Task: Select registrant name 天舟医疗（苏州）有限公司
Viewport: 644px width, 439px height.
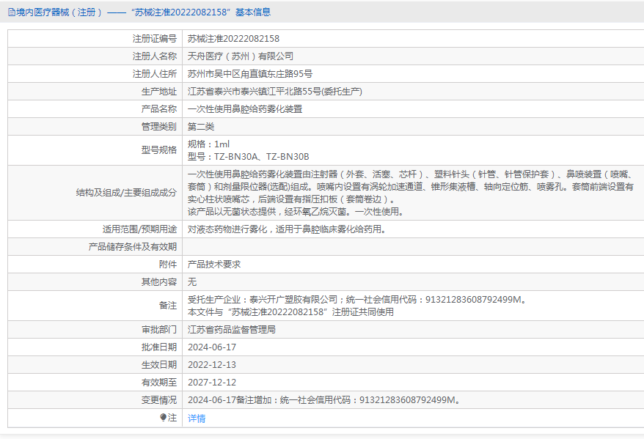Action: [241, 56]
